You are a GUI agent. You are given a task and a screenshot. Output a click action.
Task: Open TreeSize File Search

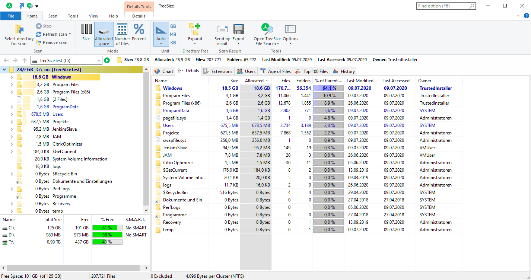267,34
